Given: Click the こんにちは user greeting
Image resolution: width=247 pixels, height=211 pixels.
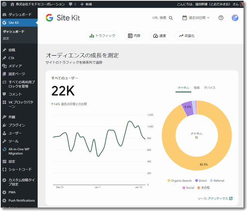Looking at the screenshot, I should 208,4.
